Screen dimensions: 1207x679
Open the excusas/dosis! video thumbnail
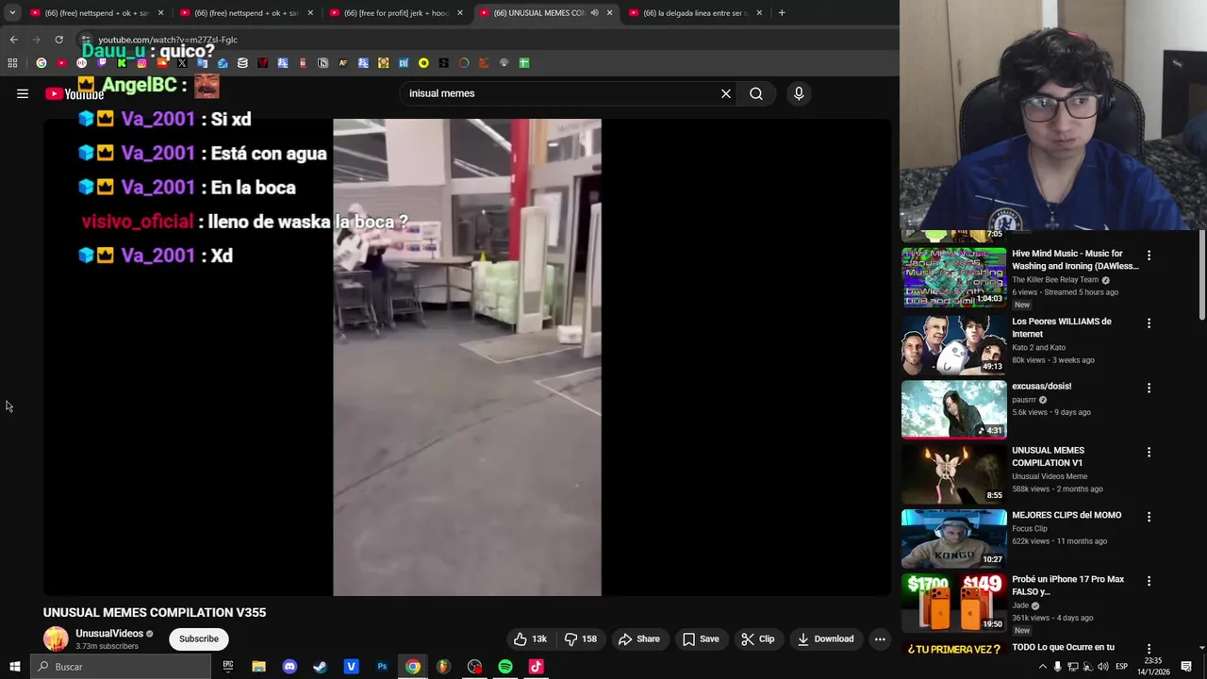(x=953, y=409)
